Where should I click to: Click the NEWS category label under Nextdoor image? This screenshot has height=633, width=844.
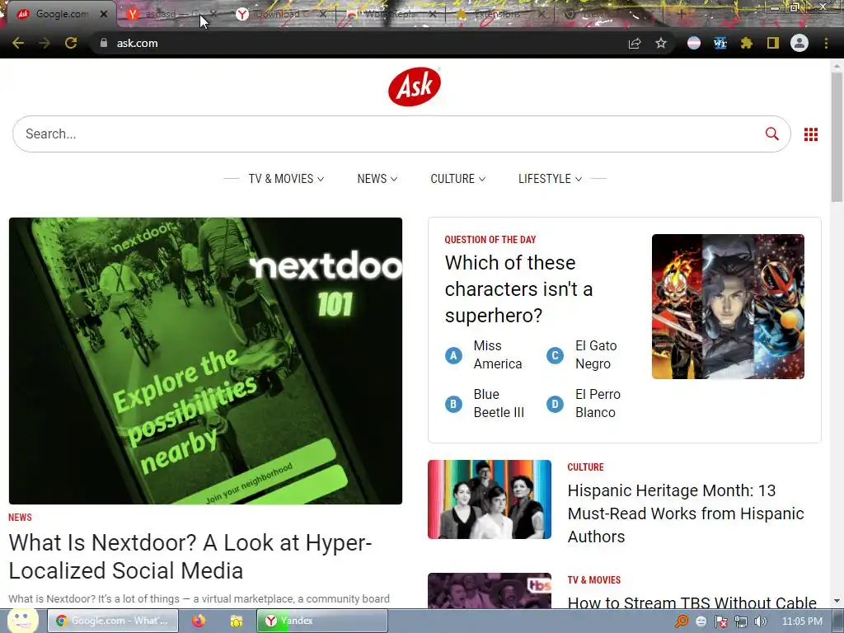click(x=20, y=518)
